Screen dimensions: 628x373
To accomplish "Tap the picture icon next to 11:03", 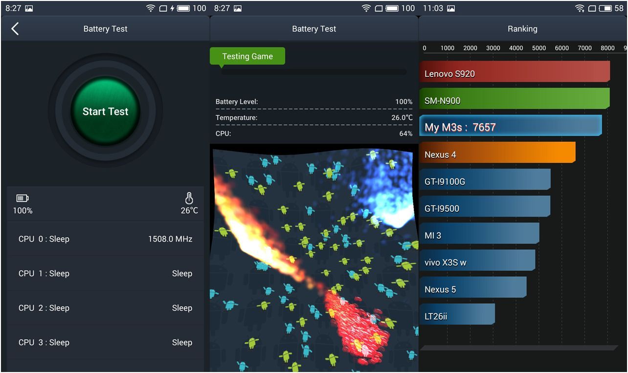I will point(451,8).
